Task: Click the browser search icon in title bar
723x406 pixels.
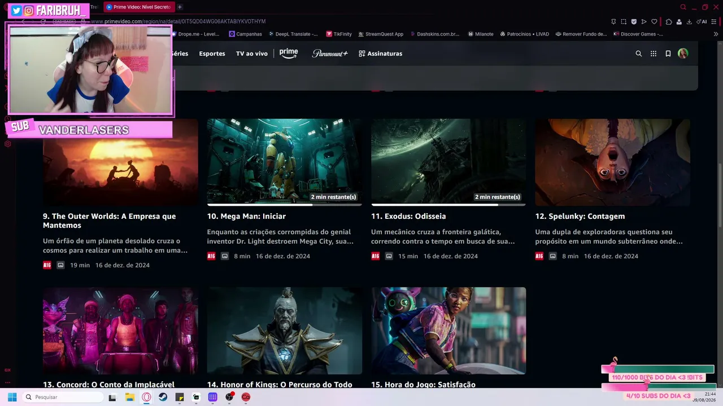Action: coord(683,7)
